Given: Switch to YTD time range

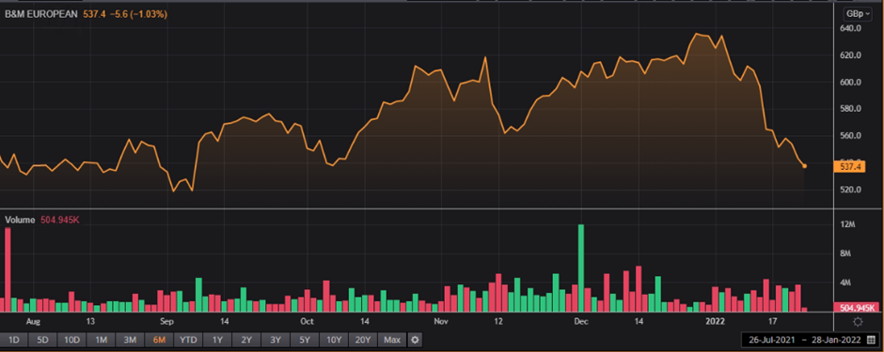Looking at the screenshot, I should coord(188,340).
